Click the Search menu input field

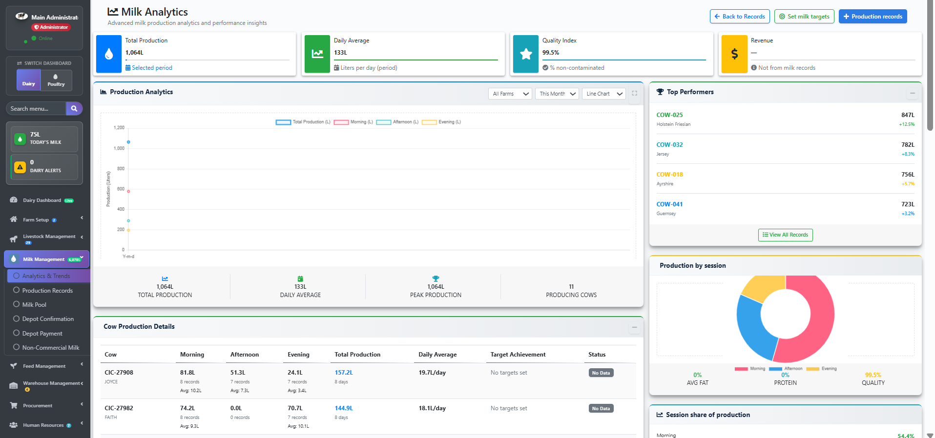point(36,108)
